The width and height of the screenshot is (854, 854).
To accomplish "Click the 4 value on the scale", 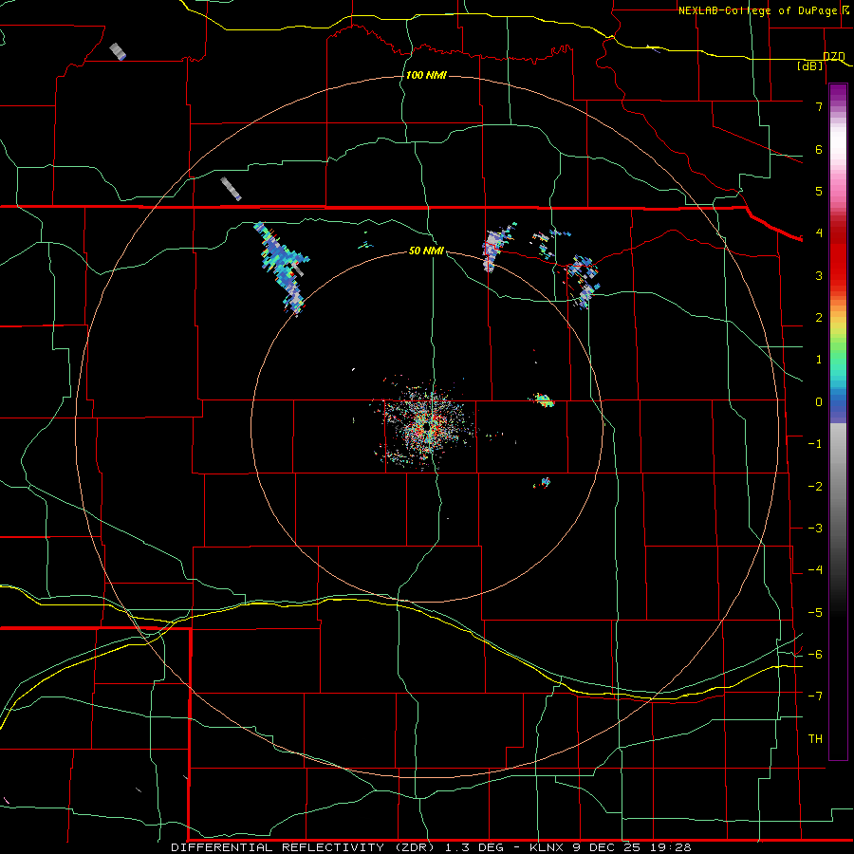I will pyautogui.click(x=819, y=233).
